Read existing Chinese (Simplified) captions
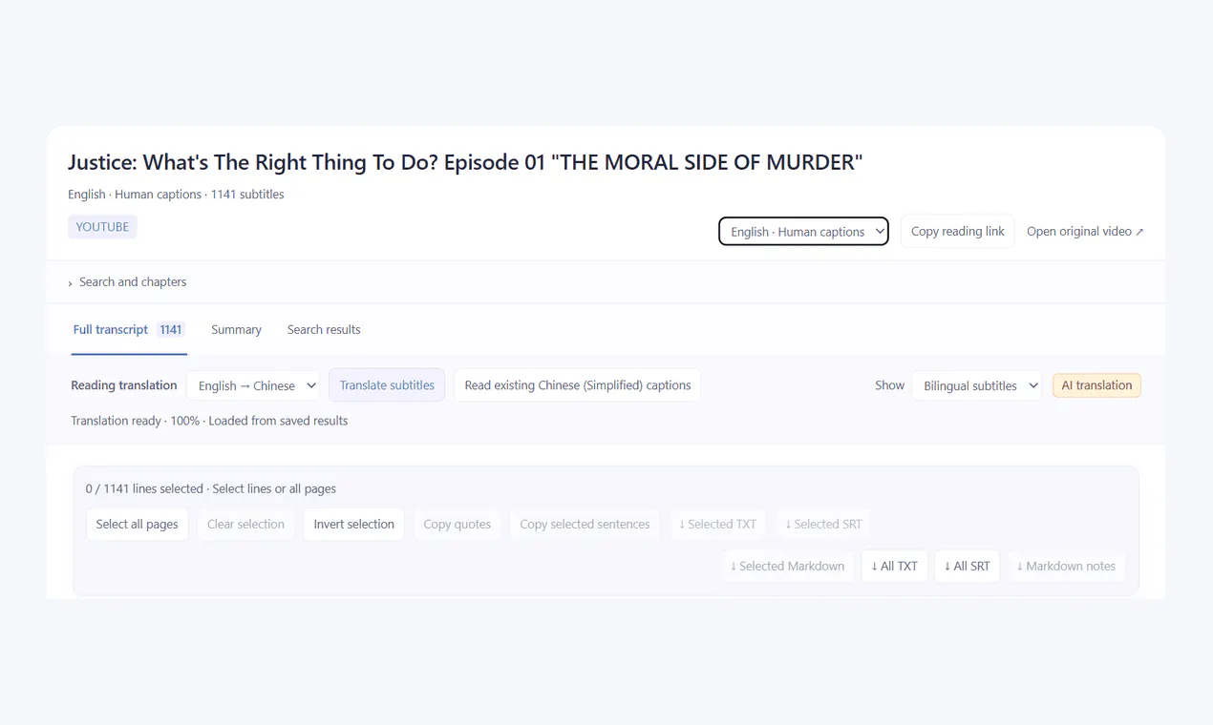Image resolution: width=1213 pixels, height=725 pixels. [577, 385]
